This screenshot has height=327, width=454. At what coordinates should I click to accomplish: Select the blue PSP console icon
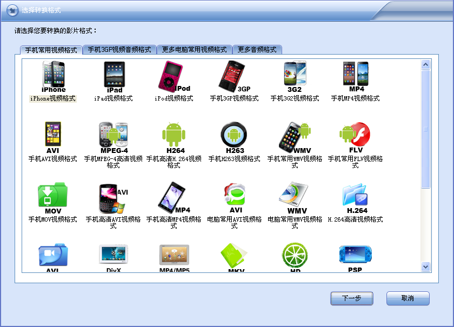click(x=355, y=259)
